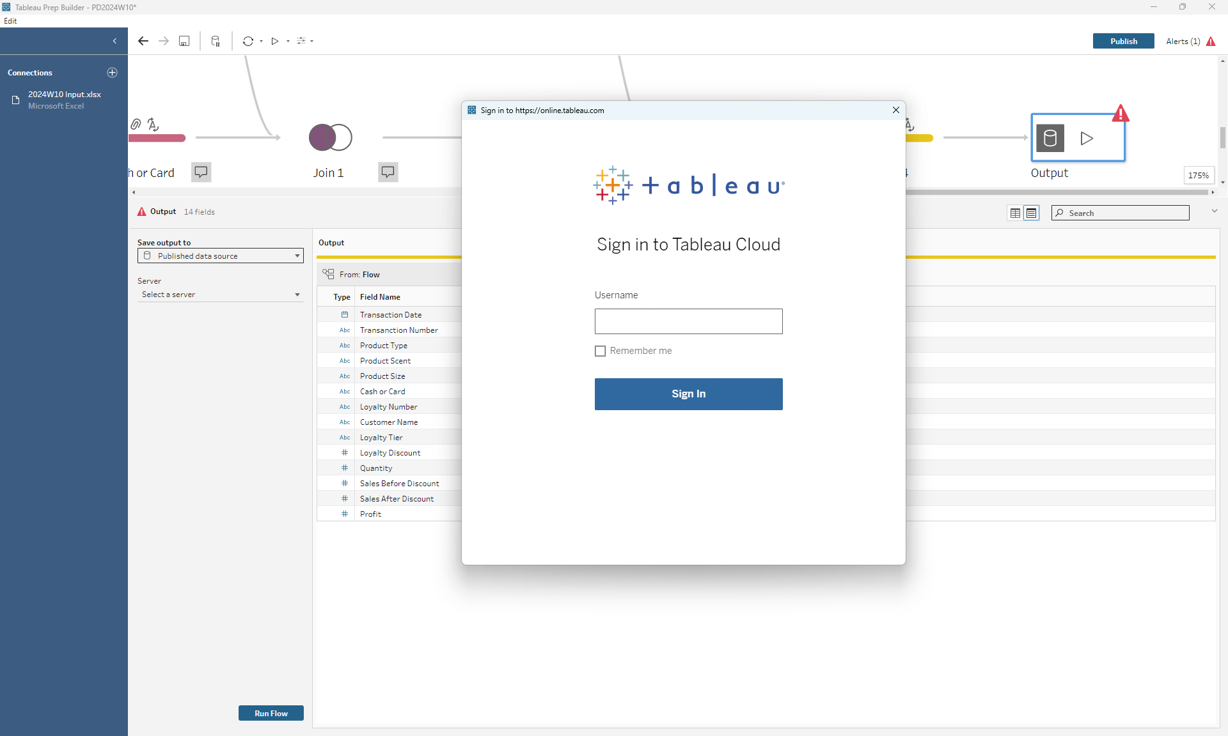1228x736 pixels.
Task: Click the play run options icon
Action: (x=287, y=40)
